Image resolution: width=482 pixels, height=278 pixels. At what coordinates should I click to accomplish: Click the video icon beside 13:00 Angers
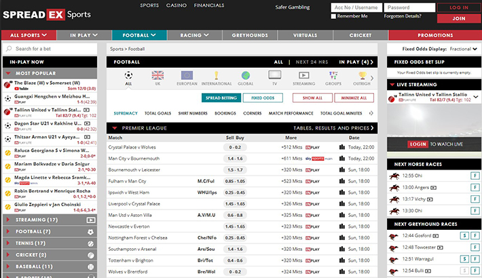(433, 187)
